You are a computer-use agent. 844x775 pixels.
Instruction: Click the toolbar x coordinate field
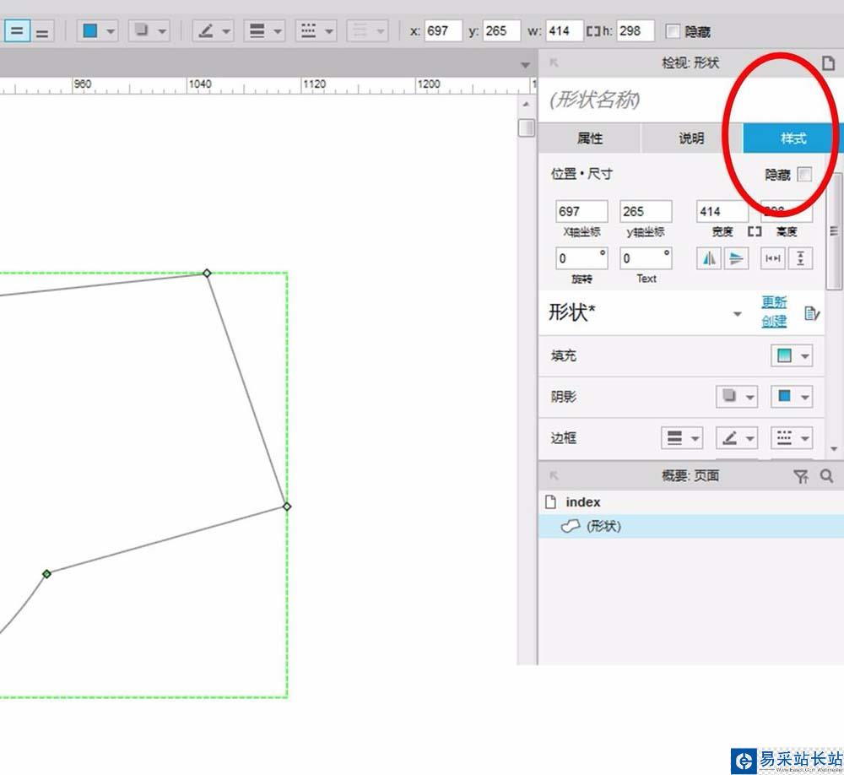[x=443, y=30]
